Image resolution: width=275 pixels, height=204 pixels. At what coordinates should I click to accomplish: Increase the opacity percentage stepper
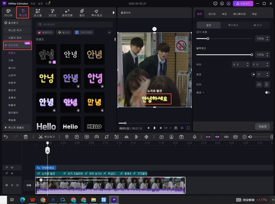click(x=267, y=54)
